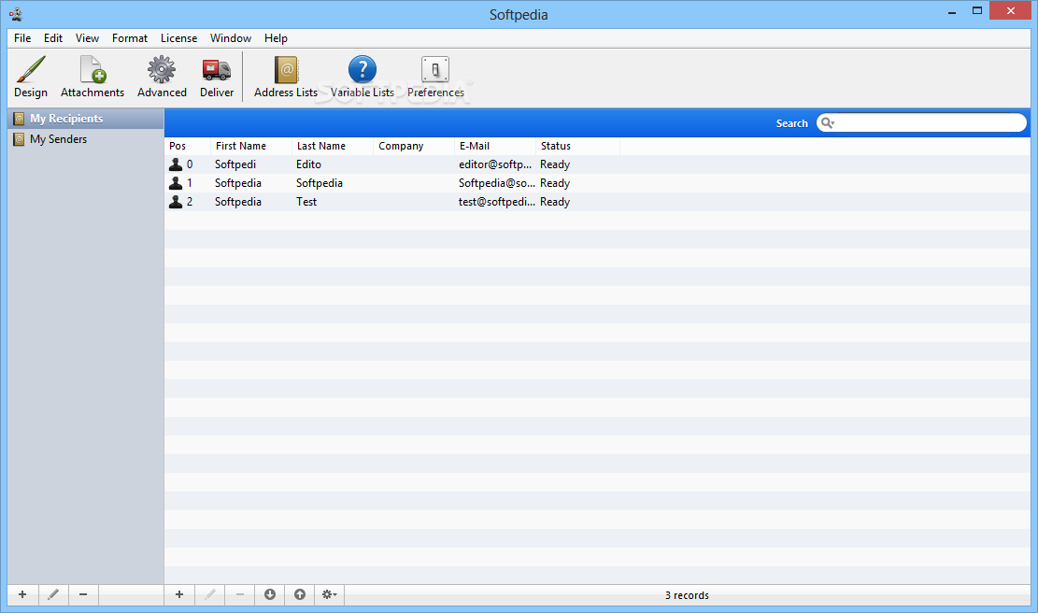Sort by the First Name column header

[251, 146]
